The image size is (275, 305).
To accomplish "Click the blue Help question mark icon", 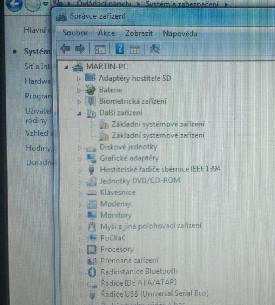I will coord(120,48).
